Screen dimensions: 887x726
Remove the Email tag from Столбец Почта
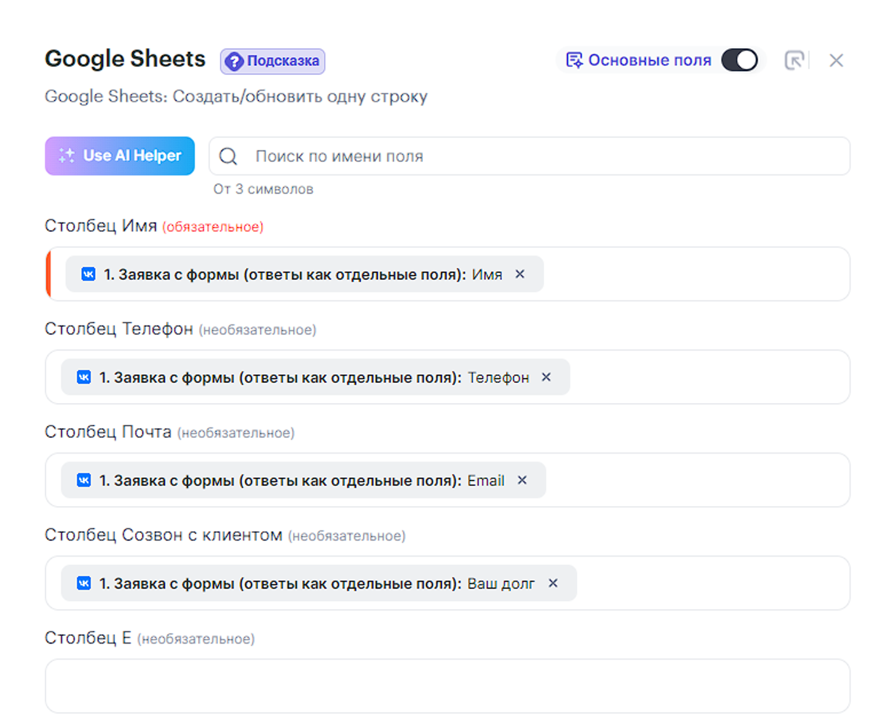[522, 480]
